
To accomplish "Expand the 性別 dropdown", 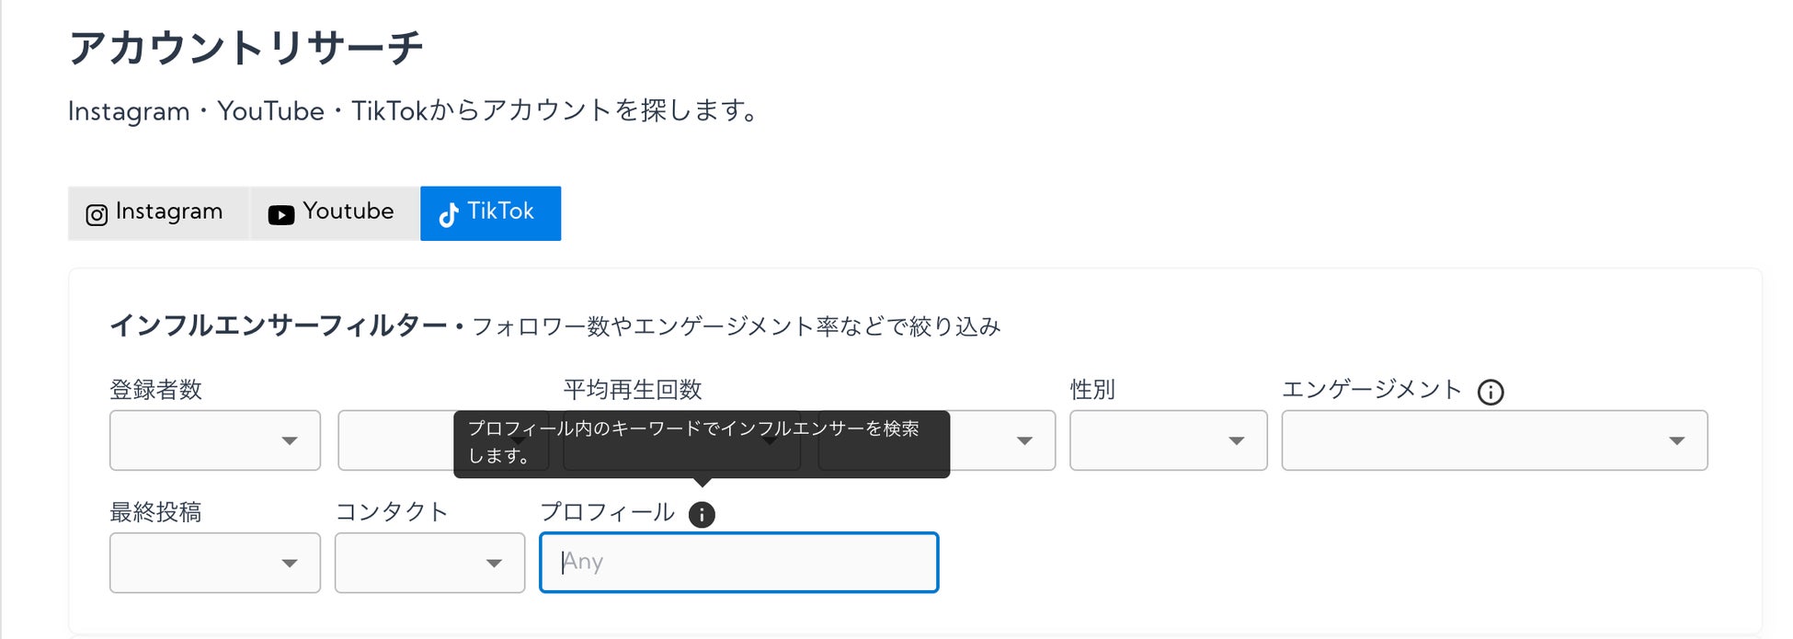I will 1168,440.
